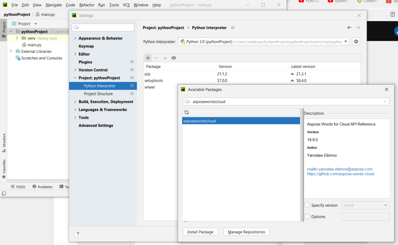Expand Languages & Frameworks section

(x=75, y=110)
